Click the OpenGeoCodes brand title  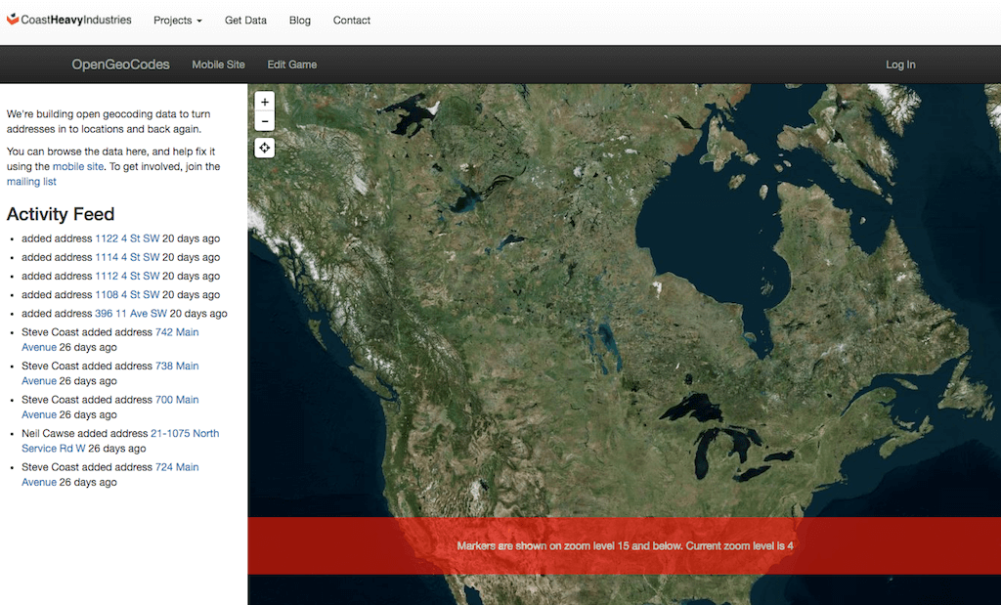[120, 65]
